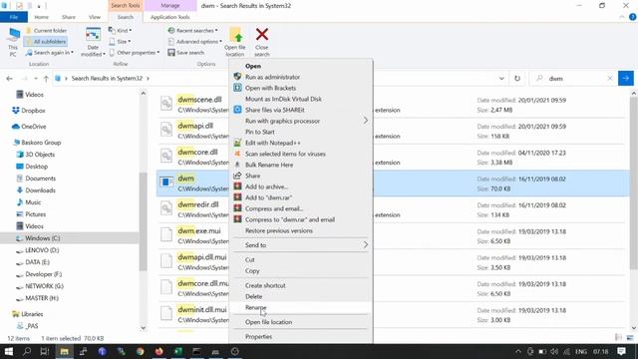
Task: Choose Run as administrator
Action: point(301,77)
